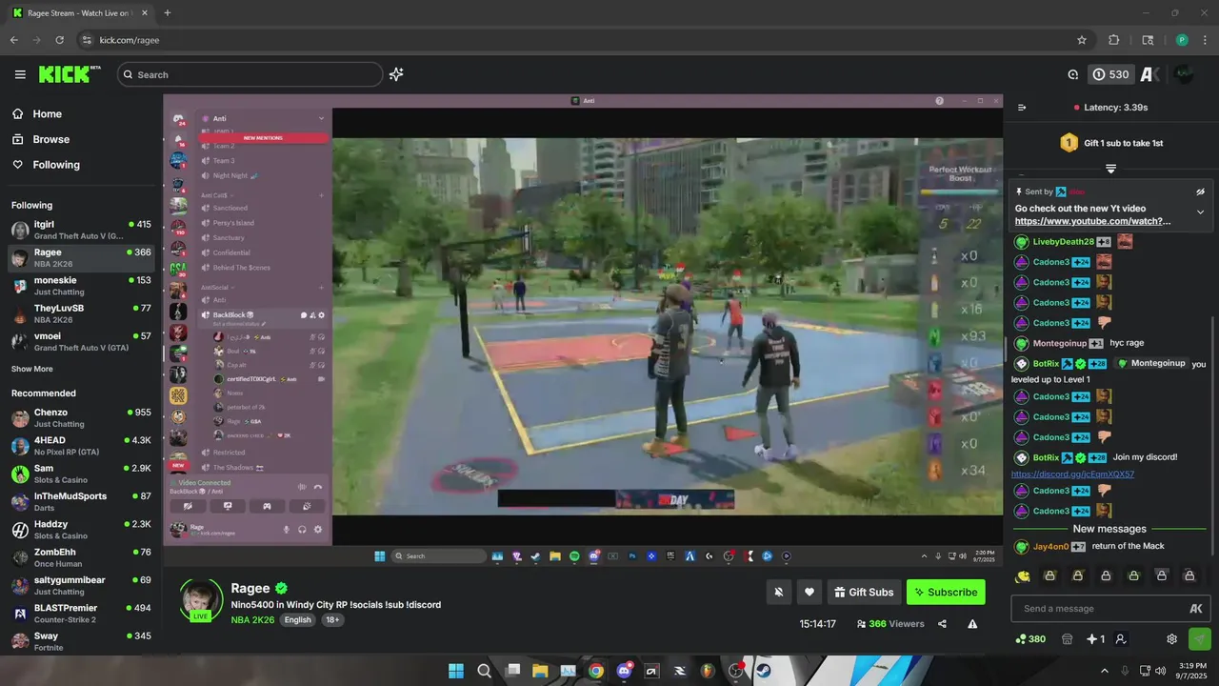Open TheyLuvSB channel in sidebar
This screenshot has height=686, width=1219.
pos(81,313)
